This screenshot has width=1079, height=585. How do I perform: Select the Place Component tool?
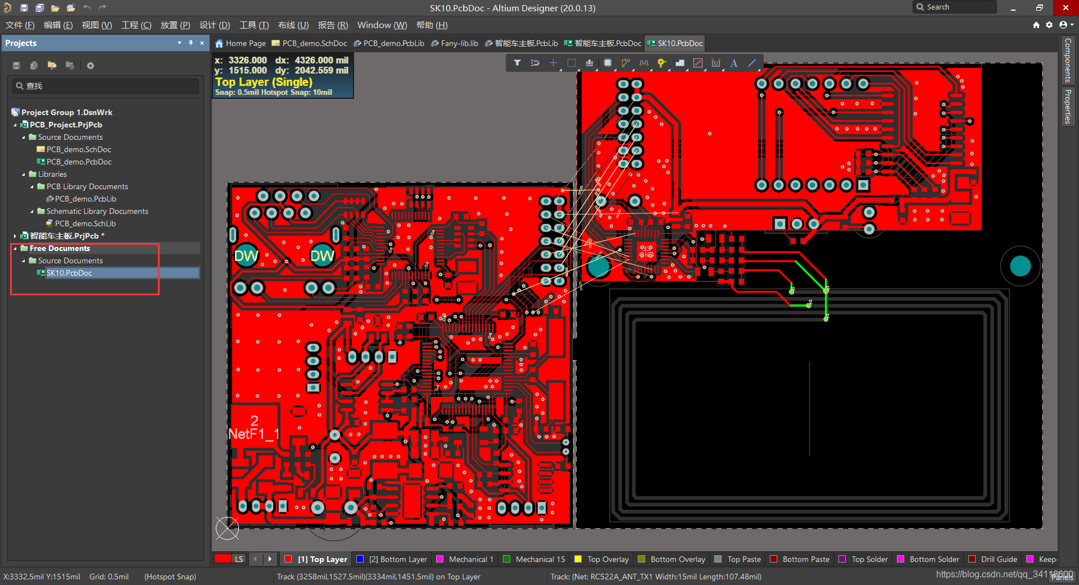tap(607, 63)
